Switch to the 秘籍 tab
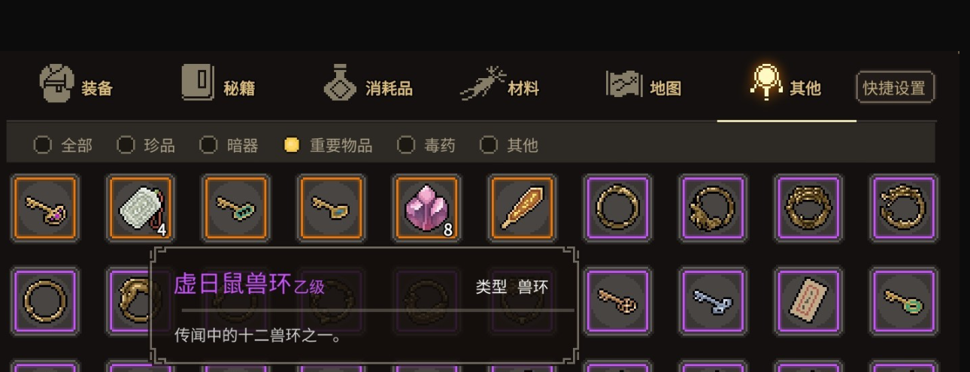 coord(219,86)
